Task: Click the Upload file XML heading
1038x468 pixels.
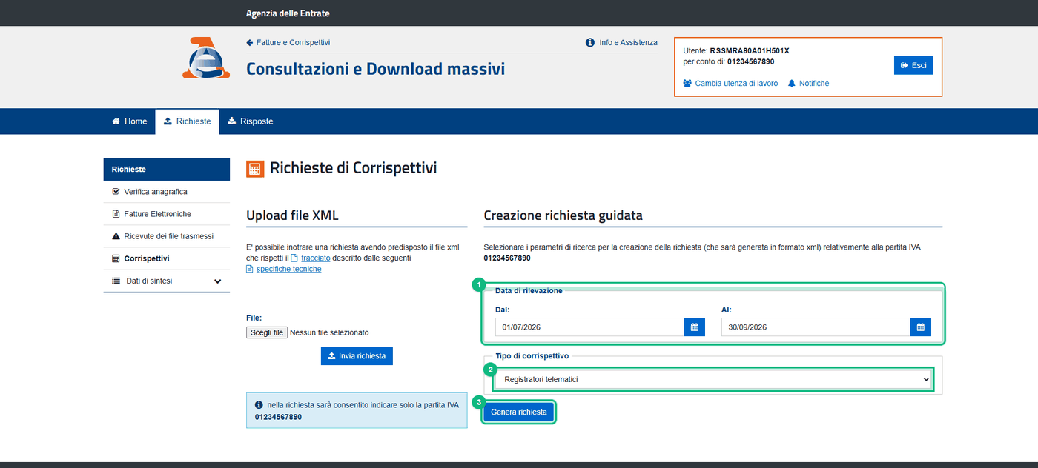Action: pyautogui.click(x=292, y=215)
